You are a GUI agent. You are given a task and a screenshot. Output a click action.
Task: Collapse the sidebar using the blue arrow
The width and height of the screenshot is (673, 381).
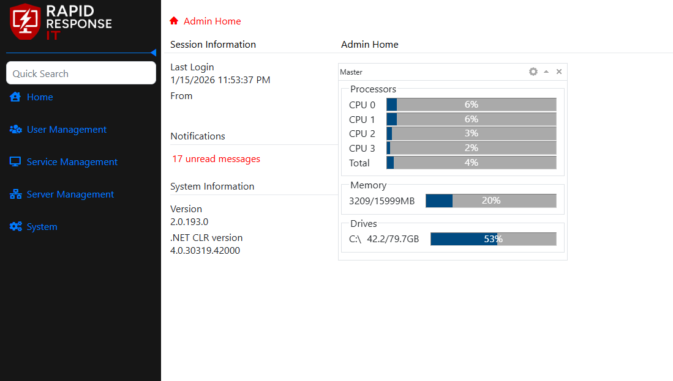click(x=153, y=53)
